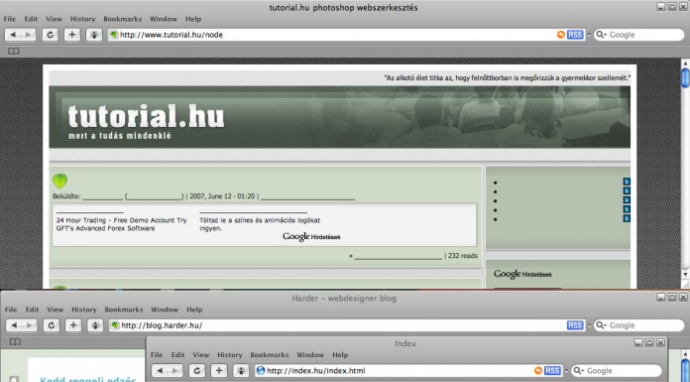Open History menu in Harder blog window
Viewport: 690px width, 382px height.
[84, 310]
